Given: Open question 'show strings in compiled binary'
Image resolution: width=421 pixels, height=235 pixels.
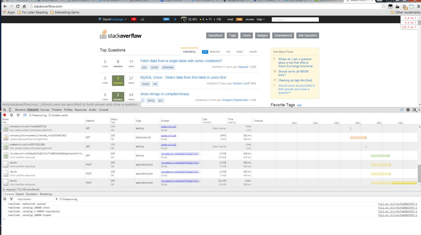Looking at the screenshot, I should point(165,94).
